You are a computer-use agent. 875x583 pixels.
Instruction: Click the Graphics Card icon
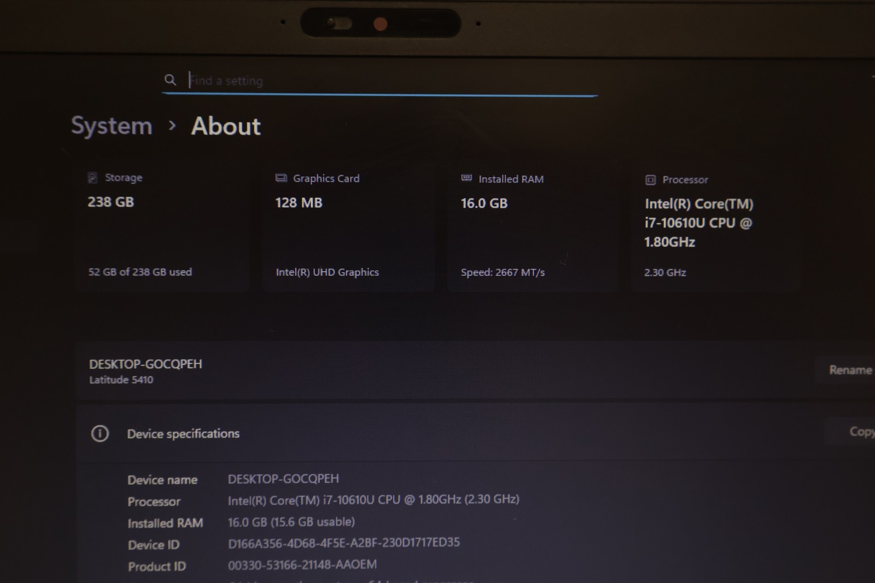[281, 178]
